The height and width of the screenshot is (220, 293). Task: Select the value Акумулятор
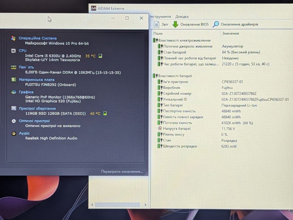232,46
